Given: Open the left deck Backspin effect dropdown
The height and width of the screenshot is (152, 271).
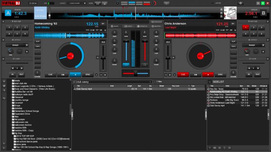Looking at the screenshot, I should [x=17, y=45].
